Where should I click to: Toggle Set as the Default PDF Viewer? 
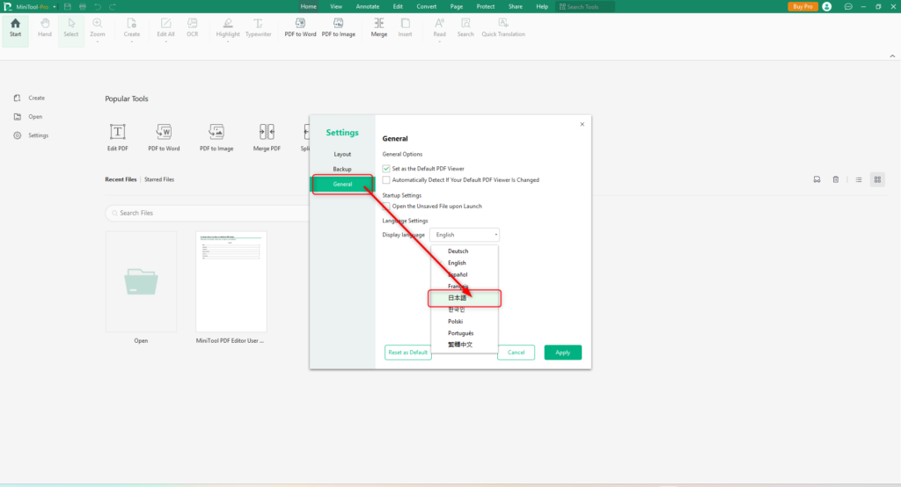[386, 168]
